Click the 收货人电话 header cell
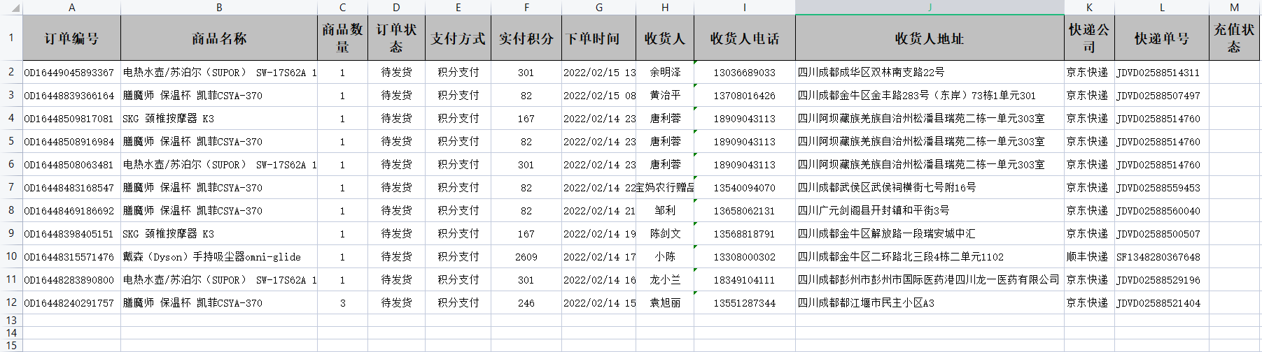Image resolution: width=1262 pixels, height=352 pixels. [x=745, y=38]
